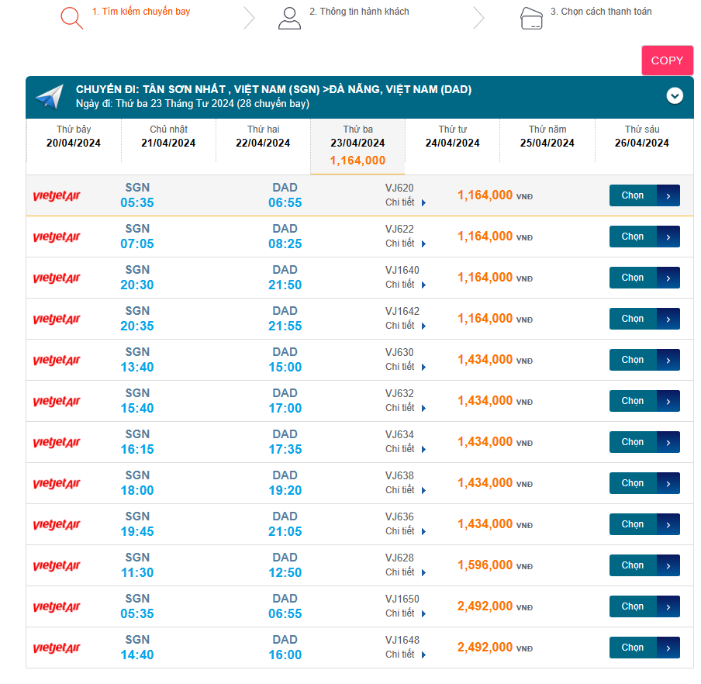Click the magnifier flight search step icon
Image resolution: width=701 pixels, height=684 pixels.
pos(71,17)
